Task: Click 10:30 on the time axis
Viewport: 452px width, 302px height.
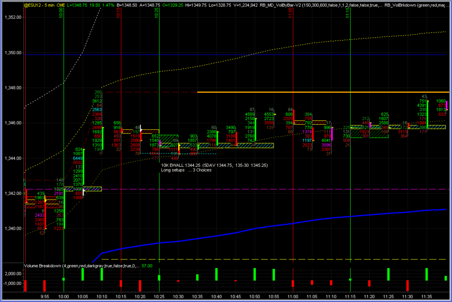Action: click(178, 297)
